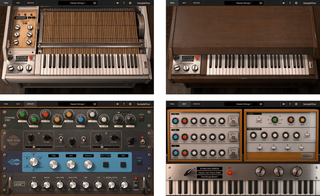Image resolution: width=320 pixels, height=196 pixels.
Task: Toggle the filter Keytrack button
Action: tap(259, 119)
